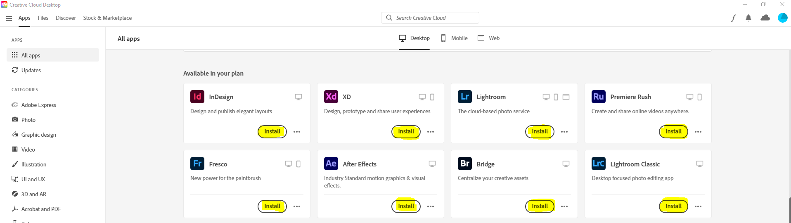The image size is (791, 223).
Task: Open the Discover tab
Action: click(66, 18)
